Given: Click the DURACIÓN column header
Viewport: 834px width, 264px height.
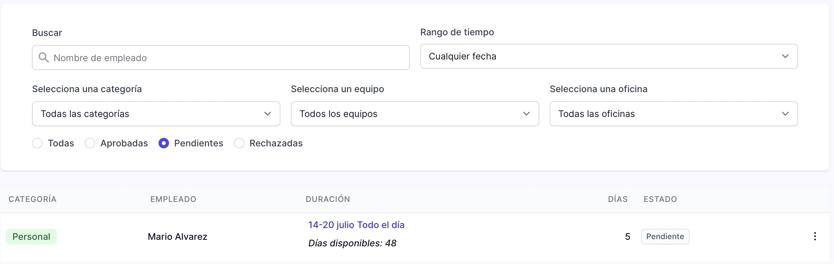Looking at the screenshot, I should pos(328,199).
